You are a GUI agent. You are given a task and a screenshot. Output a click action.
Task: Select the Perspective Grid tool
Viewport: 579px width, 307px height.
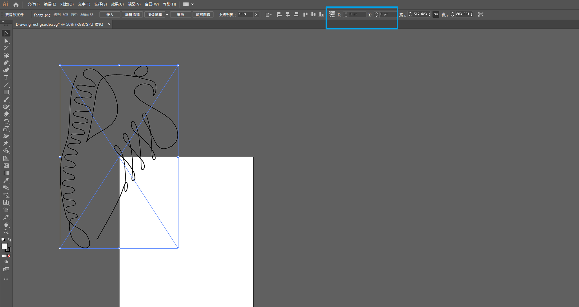[x=6, y=158]
